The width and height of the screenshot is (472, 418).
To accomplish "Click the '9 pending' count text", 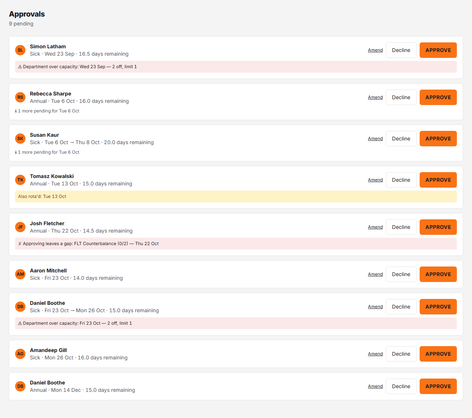I will pyautogui.click(x=21, y=24).
